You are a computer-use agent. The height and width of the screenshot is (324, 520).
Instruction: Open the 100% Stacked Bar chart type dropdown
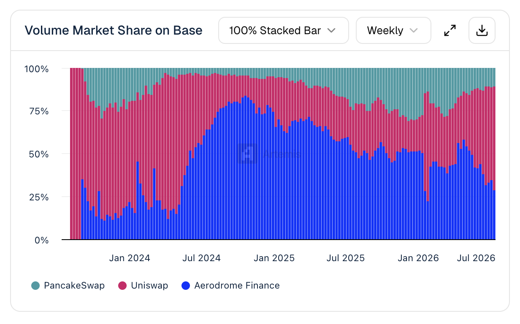click(x=283, y=30)
